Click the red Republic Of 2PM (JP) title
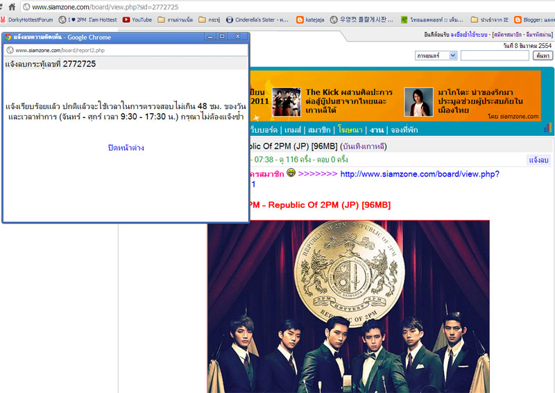The height and width of the screenshot is (393, 555). [321, 206]
